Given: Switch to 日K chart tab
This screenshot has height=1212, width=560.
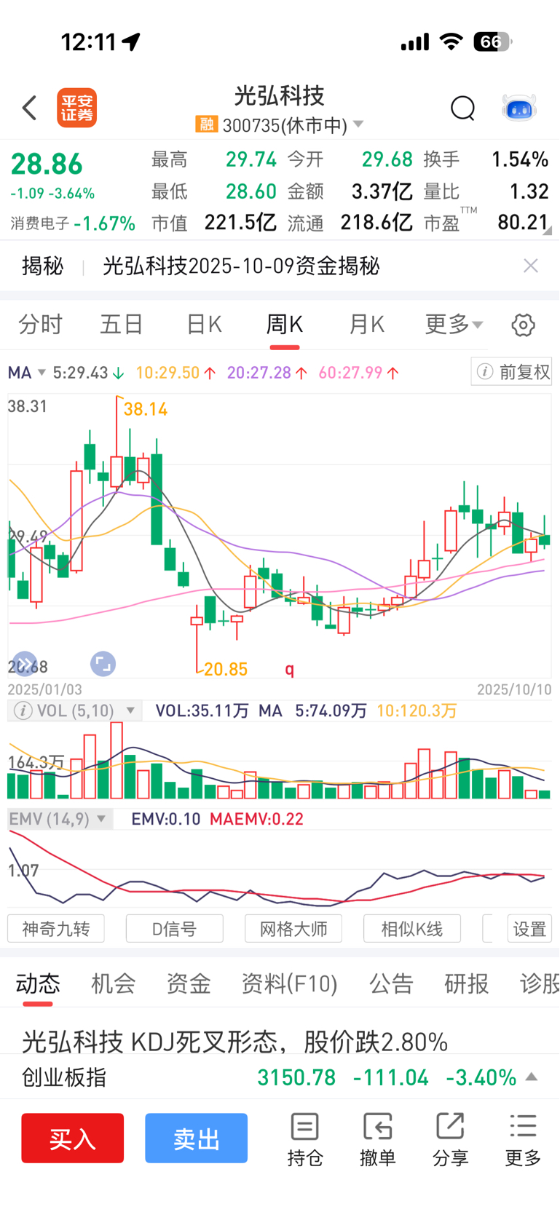Looking at the screenshot, I should point(204,325).
